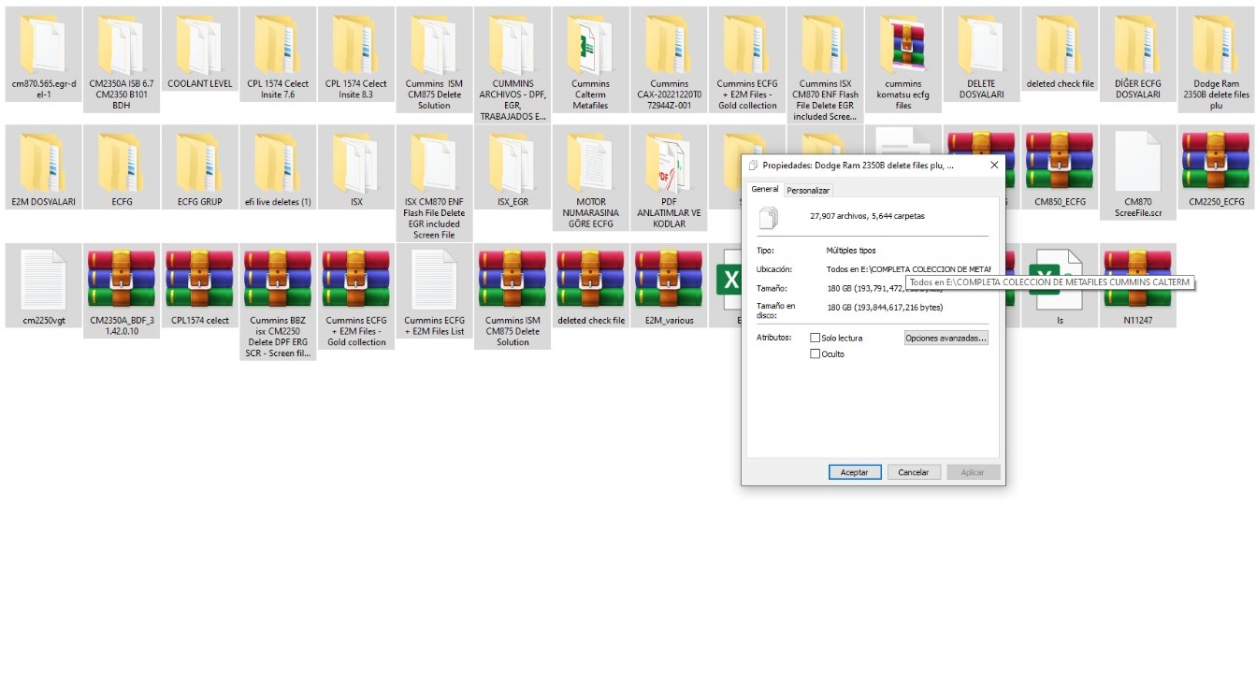Image resolution: width=1256 pixels, height=692 pixels.
Task: Click the PDF ANLATIMLAR VE KODLAR folder
Action: pos(669,163)
